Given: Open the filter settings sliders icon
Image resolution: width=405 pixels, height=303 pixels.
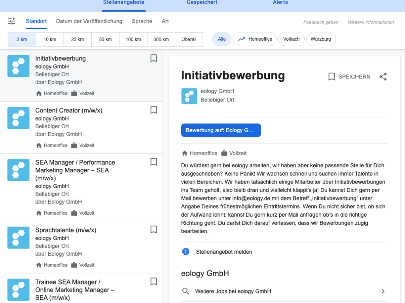Looking at the screenshot, I should (x=11, y=21).
